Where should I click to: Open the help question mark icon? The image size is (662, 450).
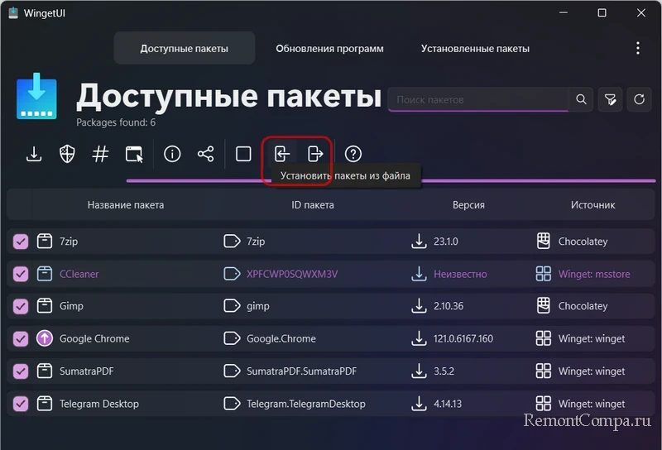pos(353,154)
